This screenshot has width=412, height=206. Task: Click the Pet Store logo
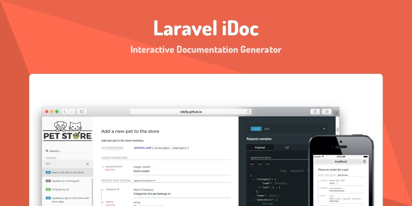point(68,131)
